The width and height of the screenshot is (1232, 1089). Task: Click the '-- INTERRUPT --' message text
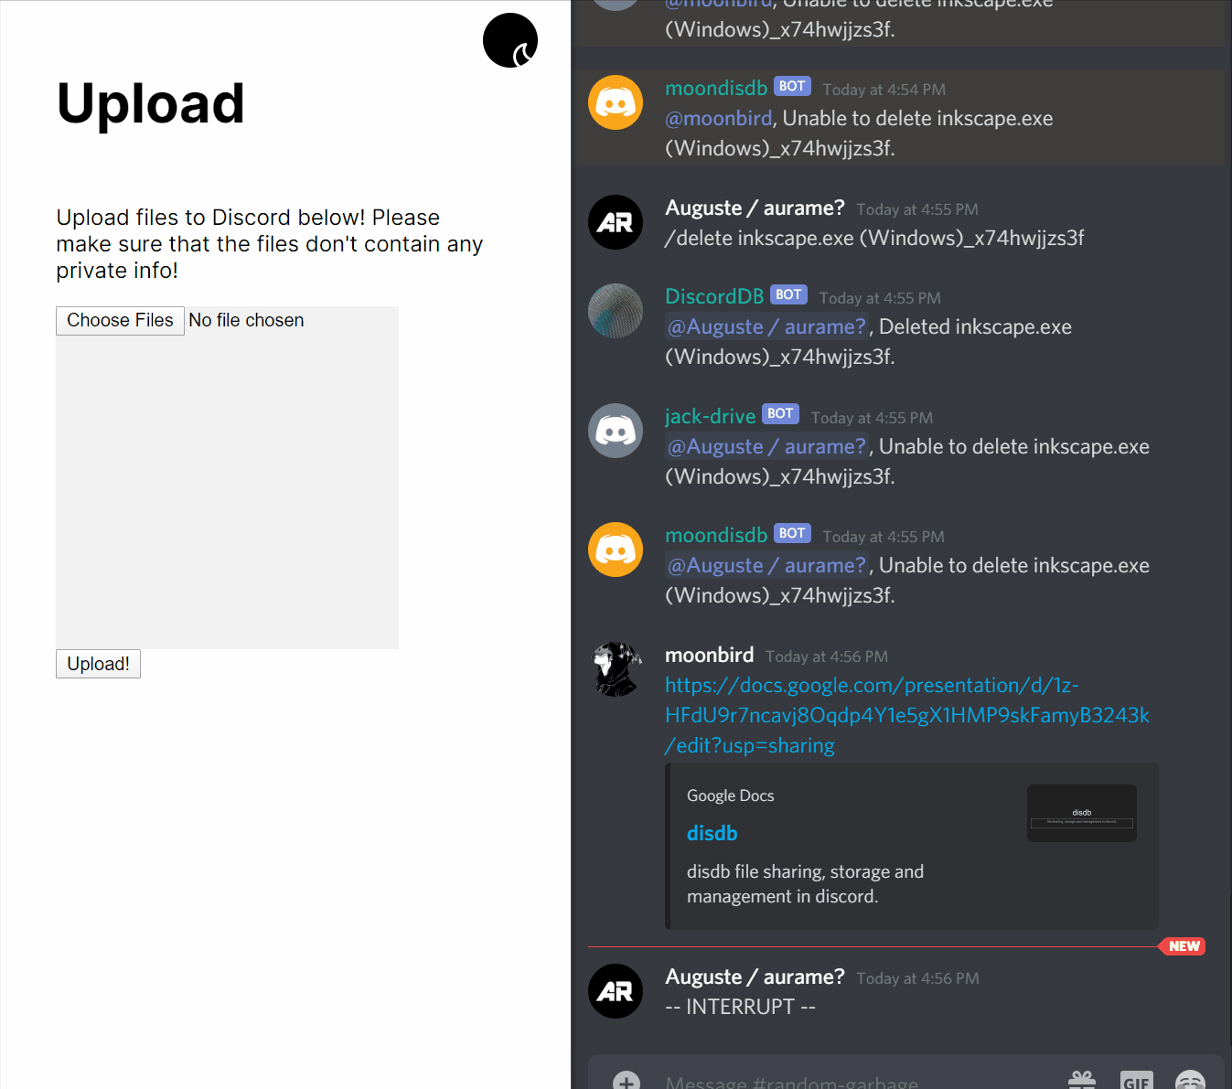tap(740, 1007)
